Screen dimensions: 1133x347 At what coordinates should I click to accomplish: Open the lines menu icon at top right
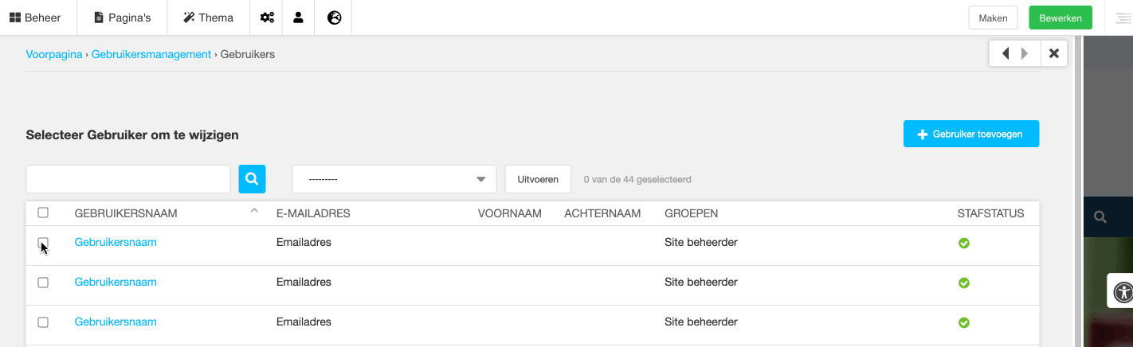tap(1123, 18)
